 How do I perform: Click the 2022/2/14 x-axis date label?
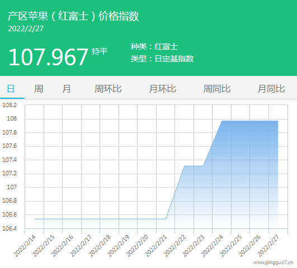(x=25, y=246)
